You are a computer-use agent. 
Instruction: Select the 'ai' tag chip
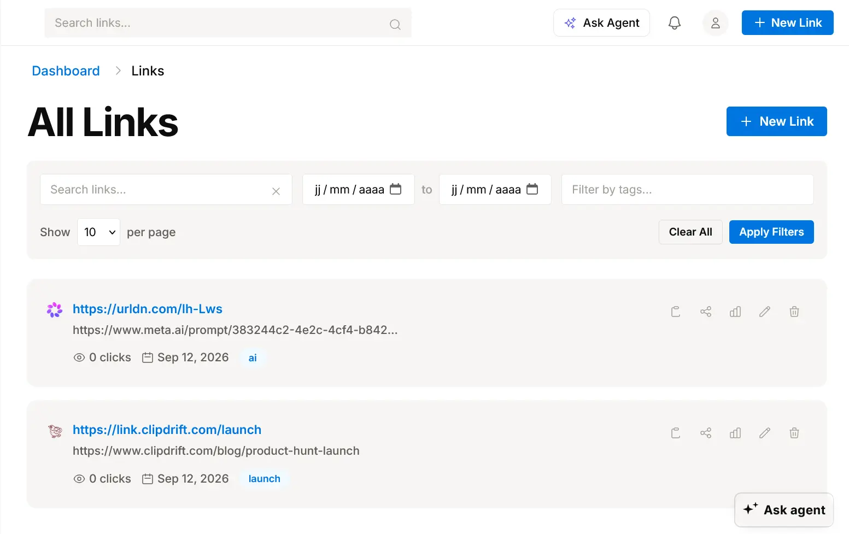pos(253,358)
